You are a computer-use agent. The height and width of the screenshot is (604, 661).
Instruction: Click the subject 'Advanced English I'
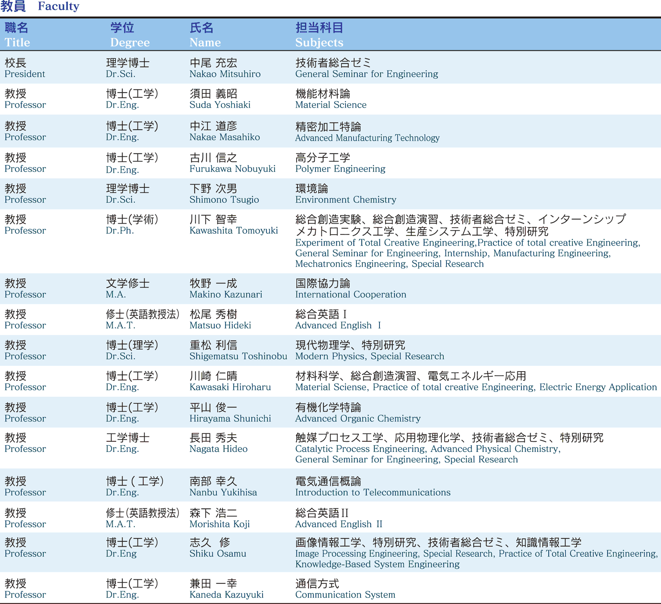click(338, 325)
